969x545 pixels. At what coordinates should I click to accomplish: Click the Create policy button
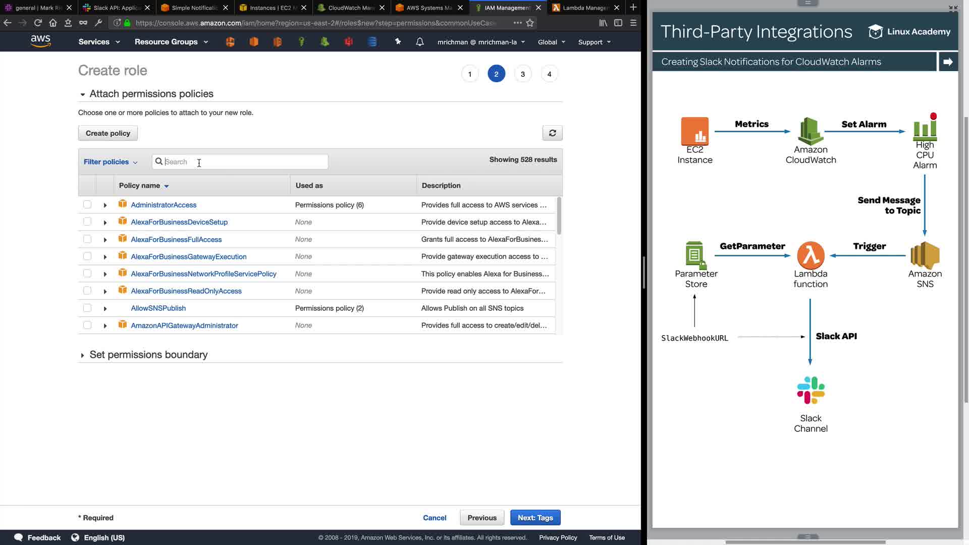(108, 133)
